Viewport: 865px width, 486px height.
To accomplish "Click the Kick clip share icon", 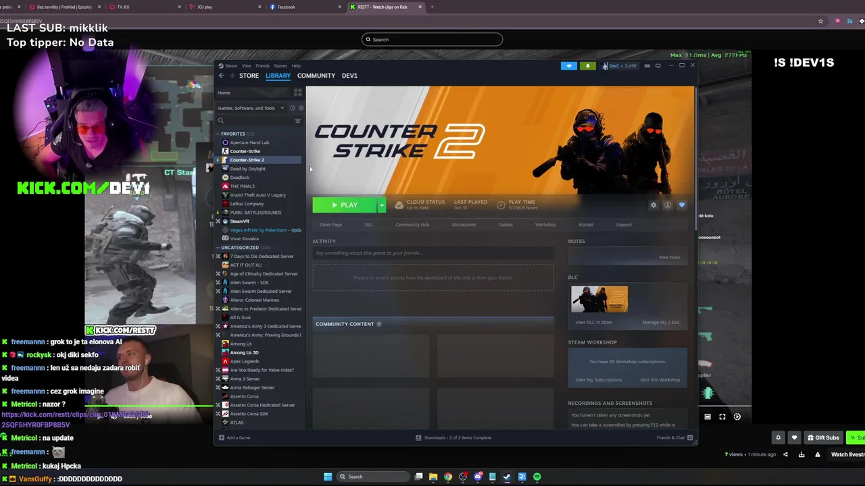I will [x=785, y=454].
